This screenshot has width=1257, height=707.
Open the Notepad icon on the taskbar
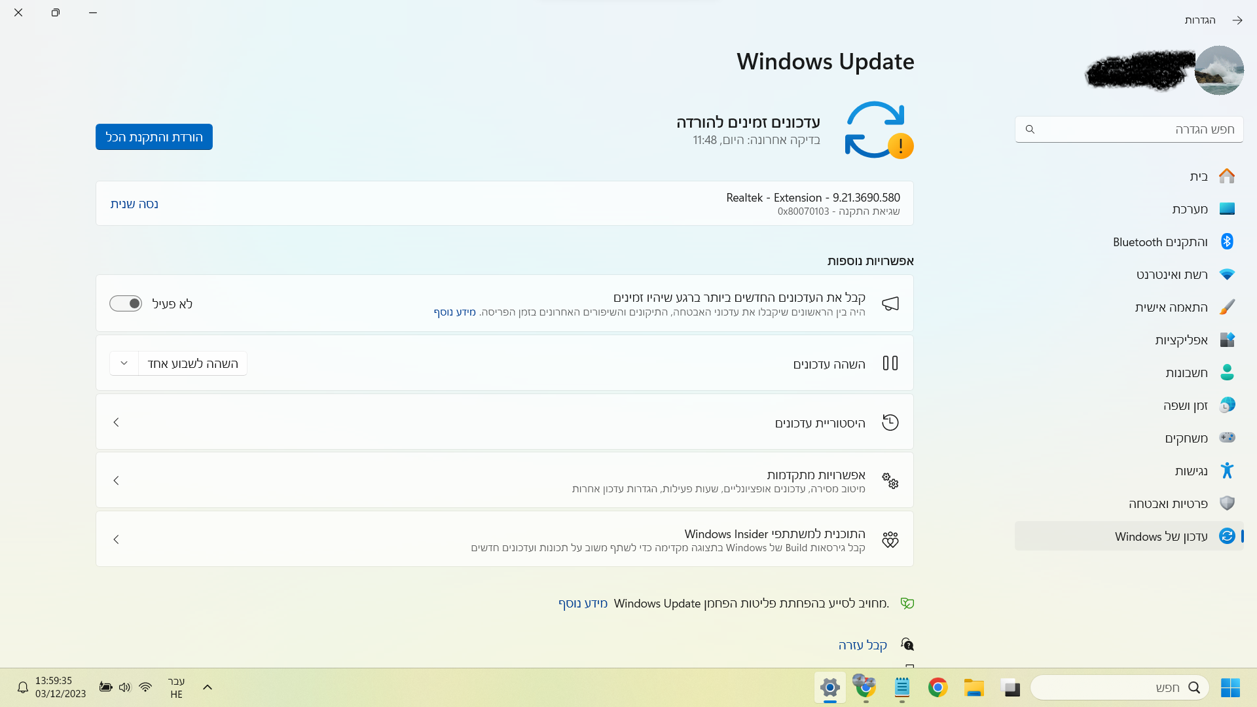coord(902,687)
